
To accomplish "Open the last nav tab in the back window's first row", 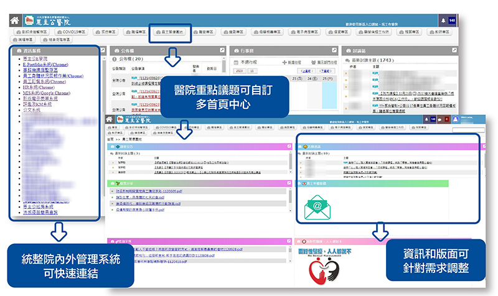I will coord(439,32).
